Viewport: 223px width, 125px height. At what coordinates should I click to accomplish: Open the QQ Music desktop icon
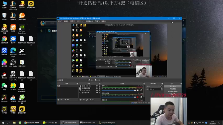[x=13, y=87]
